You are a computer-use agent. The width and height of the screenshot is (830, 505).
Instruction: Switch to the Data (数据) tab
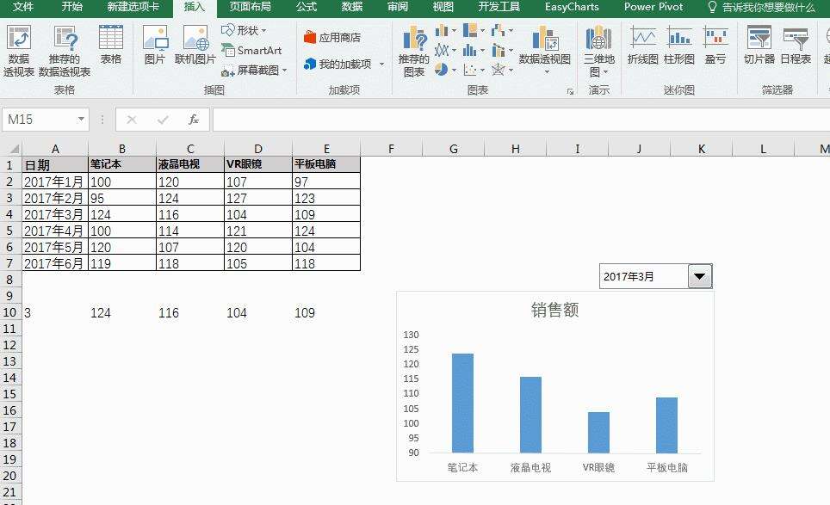tap(352, 7)
